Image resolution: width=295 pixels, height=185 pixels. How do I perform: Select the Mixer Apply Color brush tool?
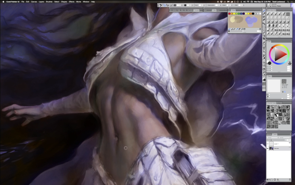[232, 29]
